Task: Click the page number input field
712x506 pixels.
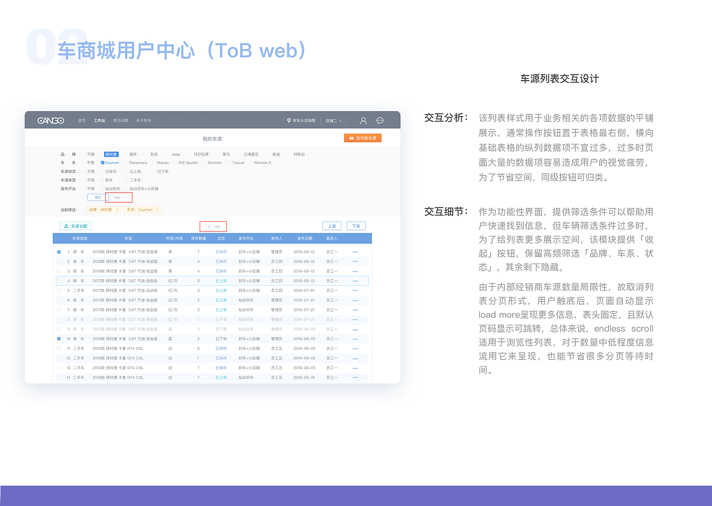Action: point(209,227)
